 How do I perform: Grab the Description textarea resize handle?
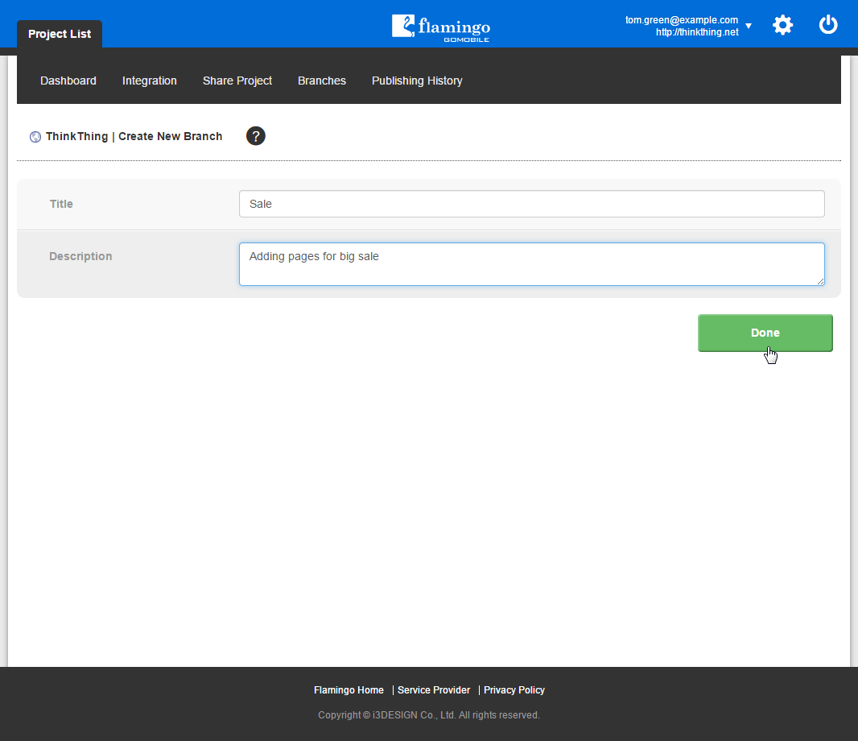tap(820, 282)
